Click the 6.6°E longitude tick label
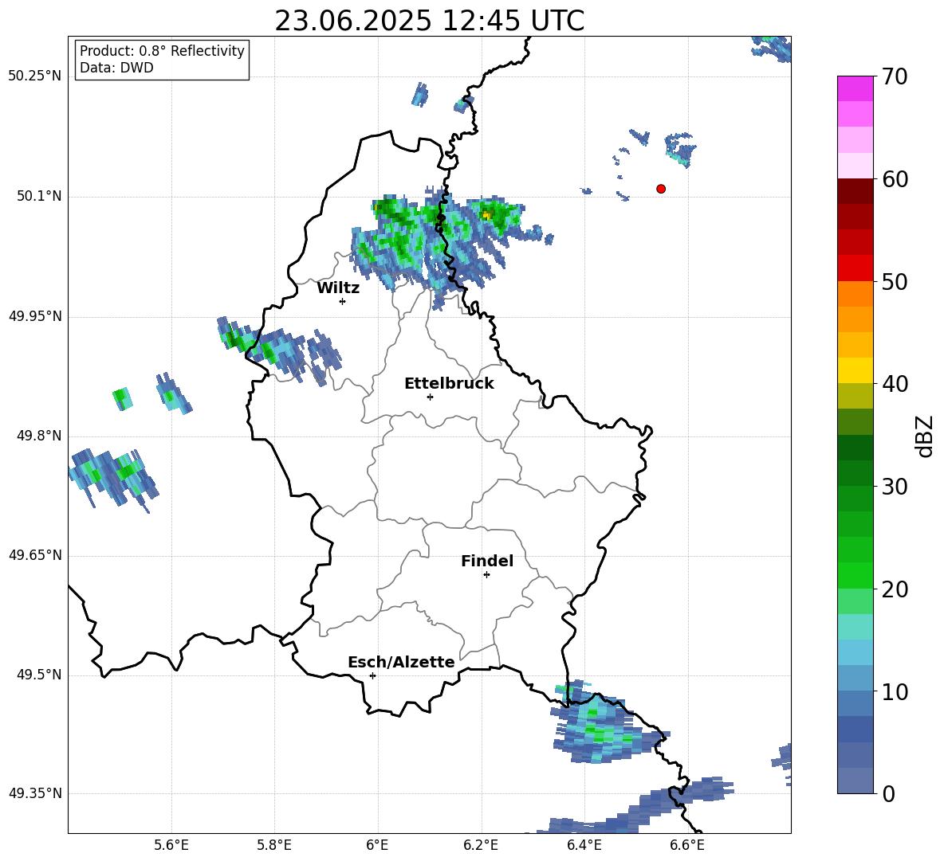Image resolution: width=944 pixels, height=861 pixels. pos(687,845)
